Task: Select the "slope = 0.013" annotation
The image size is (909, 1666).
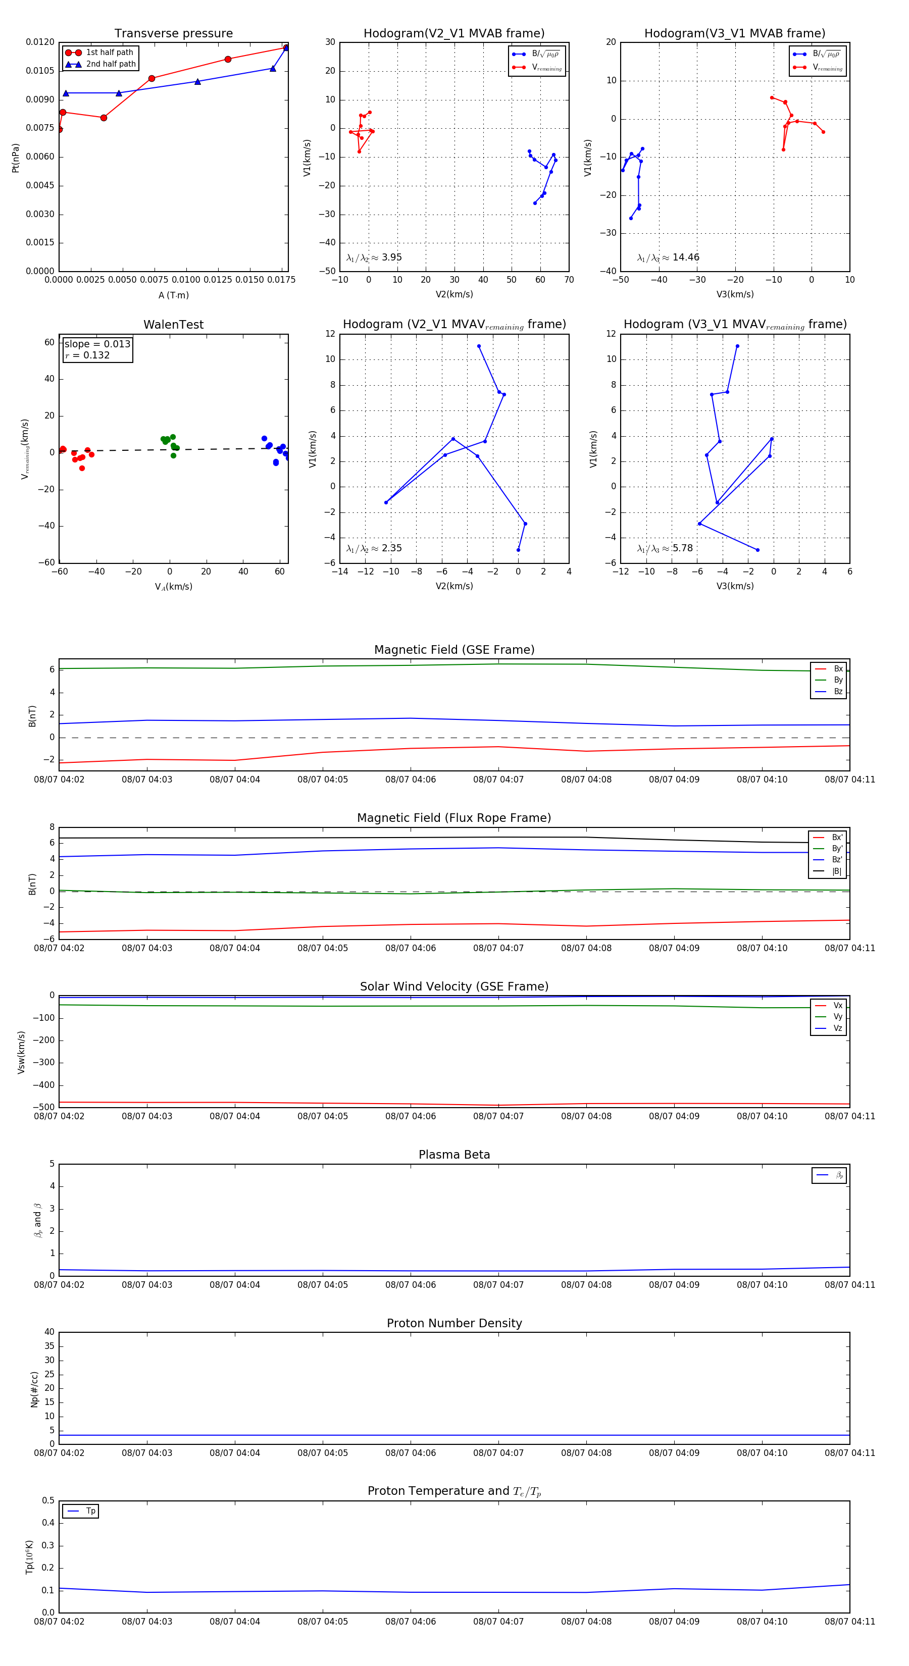Action: point(97,344)
